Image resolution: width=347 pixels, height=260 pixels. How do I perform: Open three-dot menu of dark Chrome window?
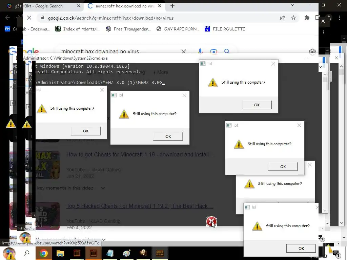point(340,18)
